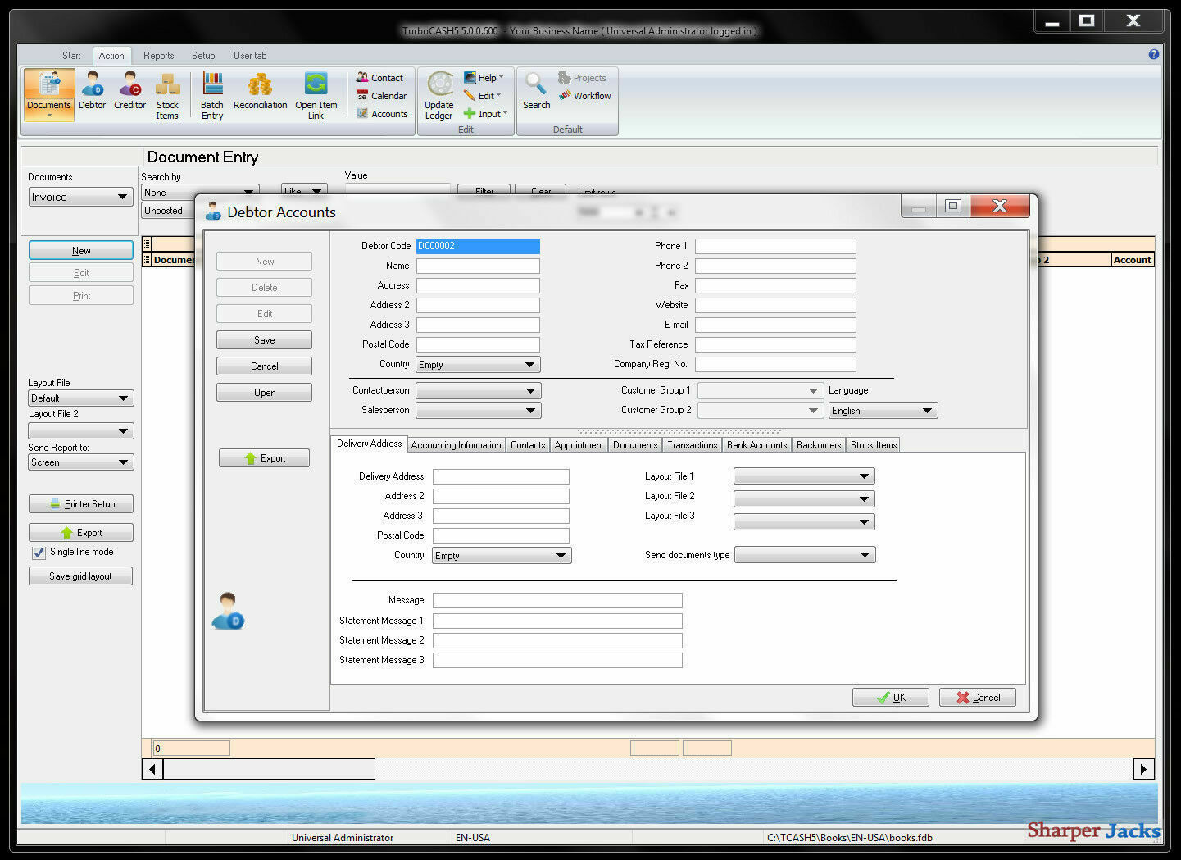This screenshot has height=860, width=1181.
Task: Open Projects in the ribbon
Action: pyautogui.click(x=582, y=78)
